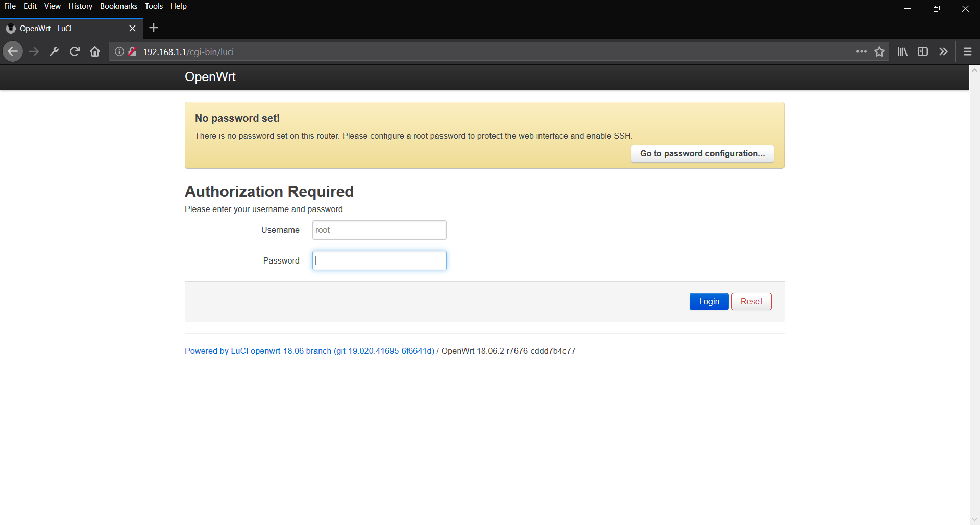Click the forward navigation arrow
Screen dimensions: 980x525
click(34, 51)
